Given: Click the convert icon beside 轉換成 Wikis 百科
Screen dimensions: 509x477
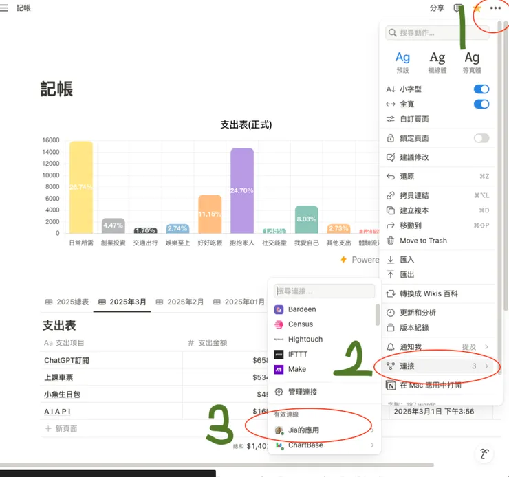Looking at the screenshot, I should 391,293.
